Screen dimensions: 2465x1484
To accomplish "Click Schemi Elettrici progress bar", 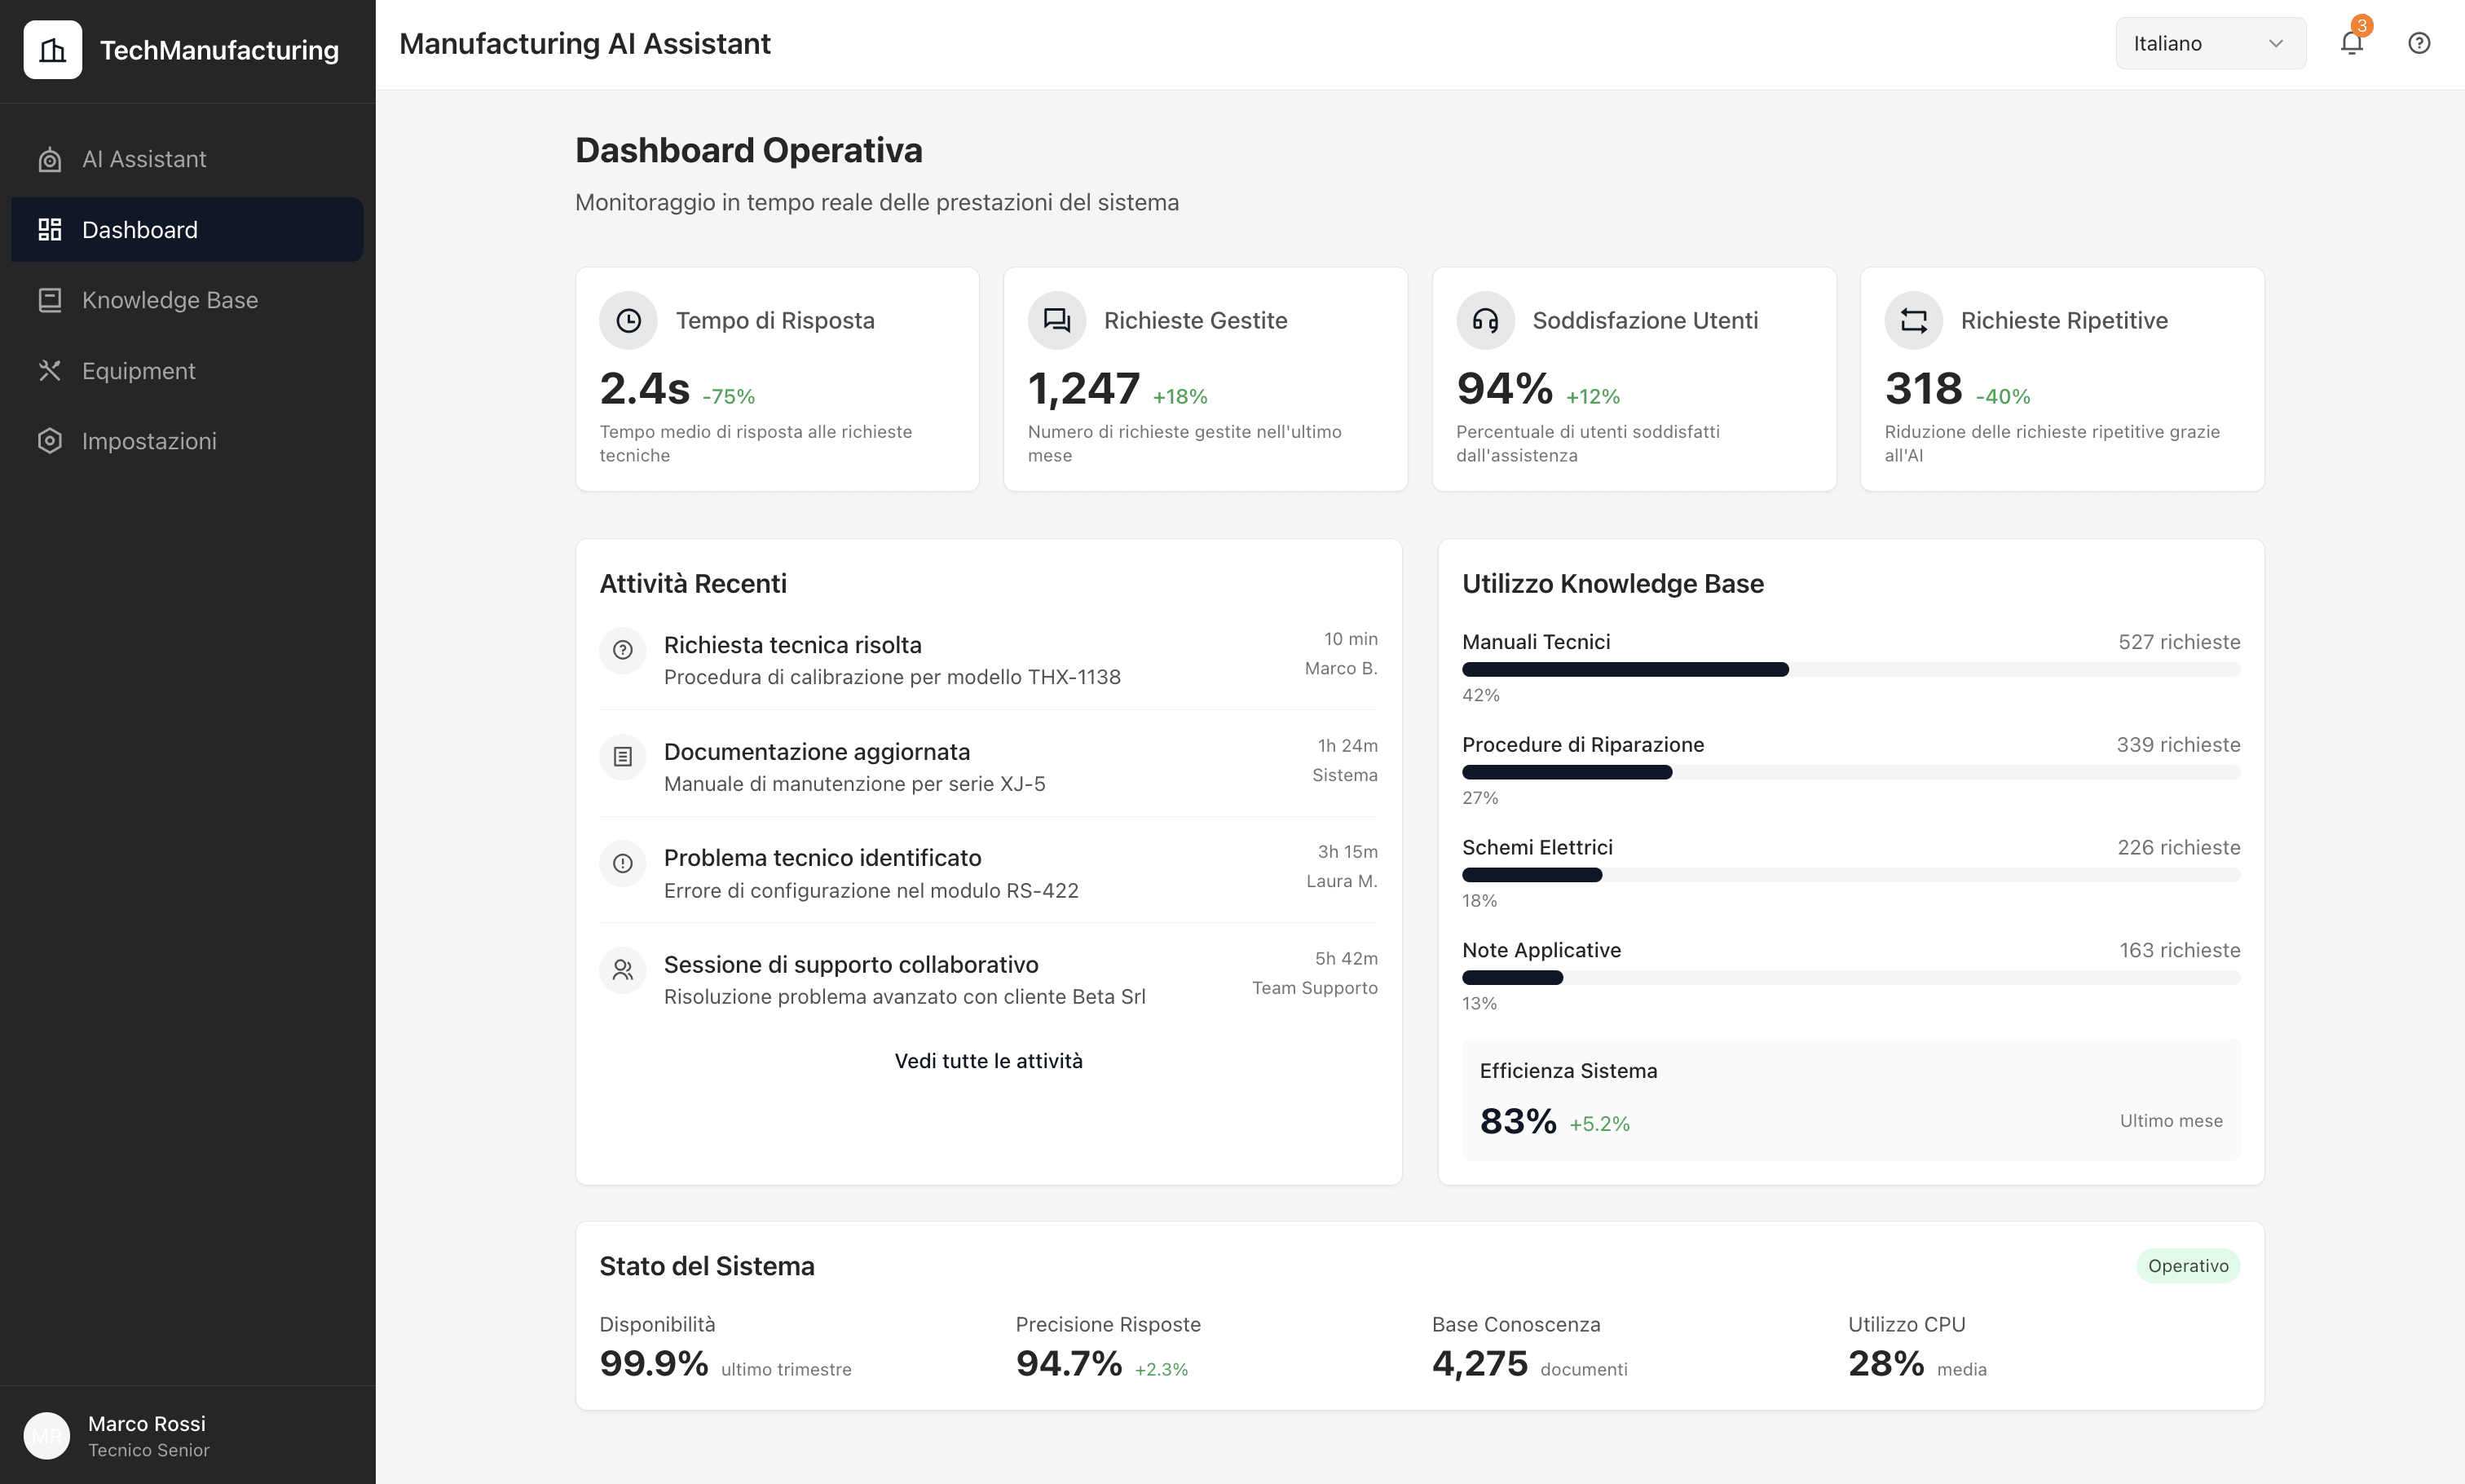I will point(1851,875).
